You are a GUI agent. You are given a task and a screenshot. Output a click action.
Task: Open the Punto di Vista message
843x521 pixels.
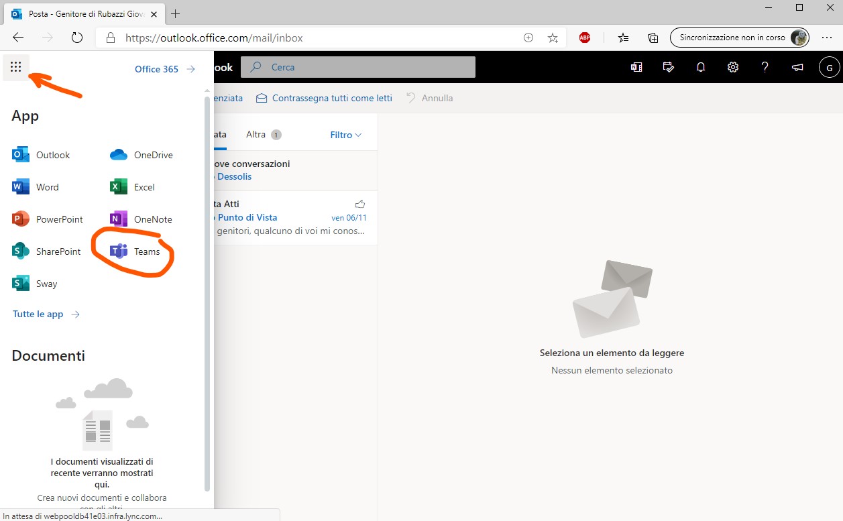(295, 217)
